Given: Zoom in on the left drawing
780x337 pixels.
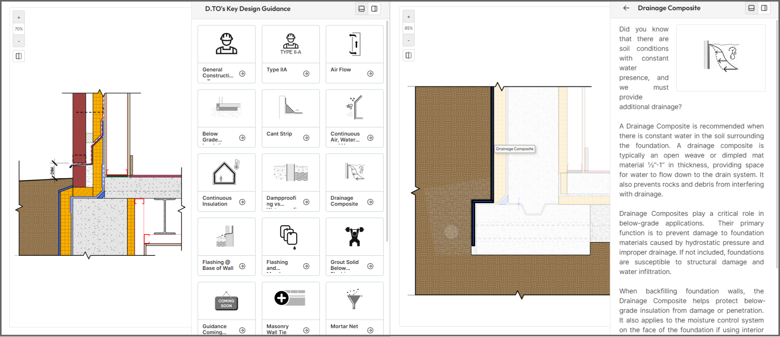Looking at the screenshot, I should (x=19, y=18).
